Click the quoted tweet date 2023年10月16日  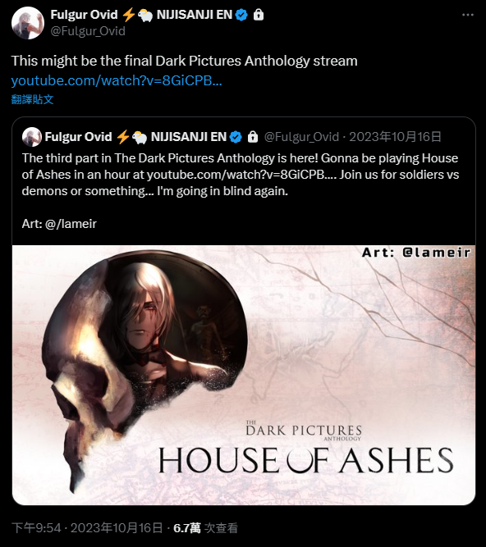coord(395,137)
